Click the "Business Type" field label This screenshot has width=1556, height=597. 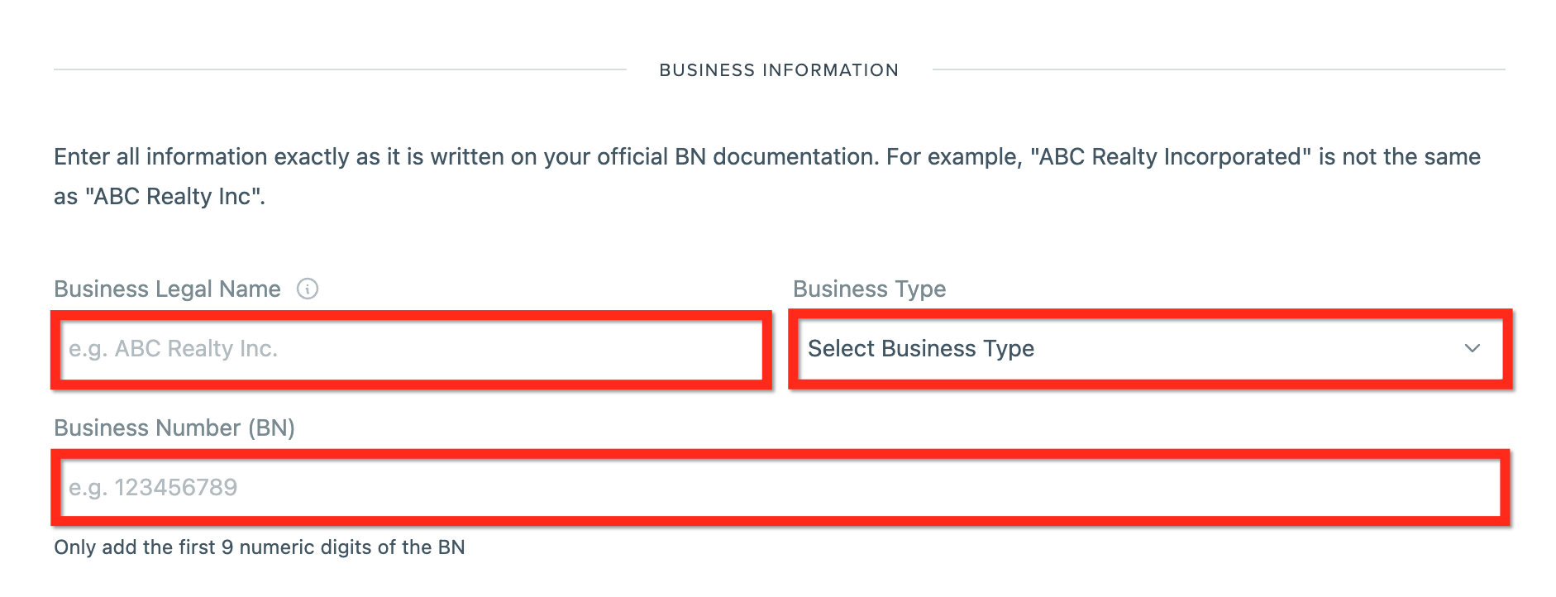[x=869, y=289]
